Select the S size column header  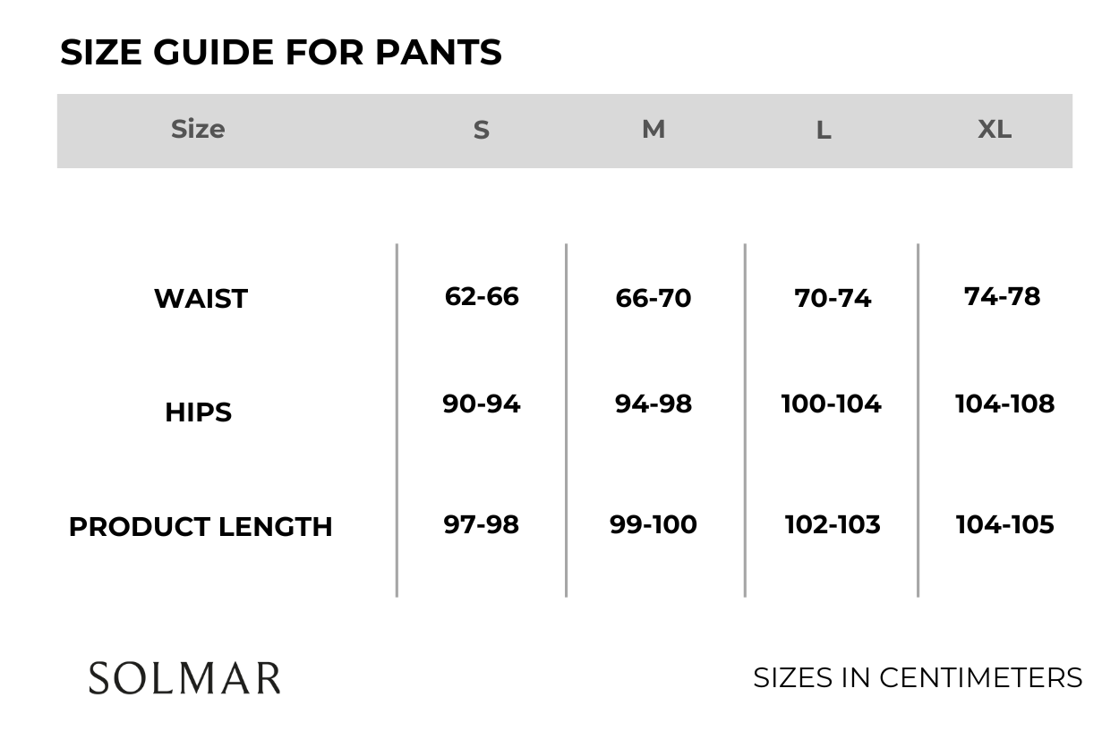point(481,131)
